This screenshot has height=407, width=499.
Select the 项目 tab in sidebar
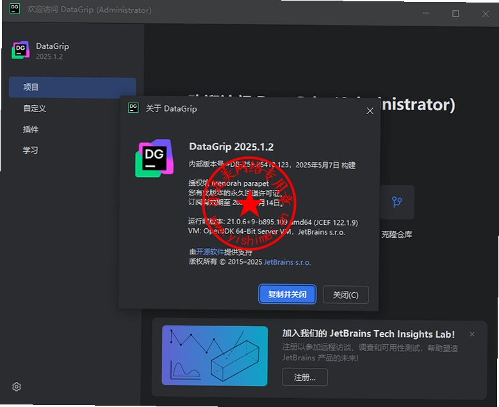pos(72,87)
